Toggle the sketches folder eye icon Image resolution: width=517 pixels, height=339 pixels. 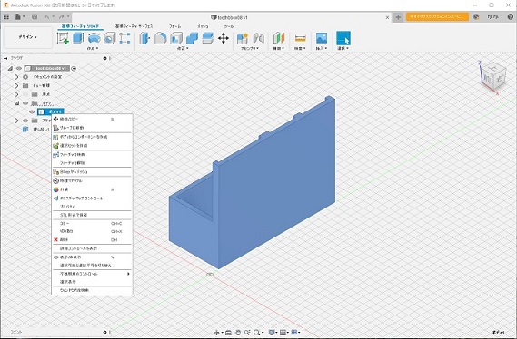coord(25,121)
